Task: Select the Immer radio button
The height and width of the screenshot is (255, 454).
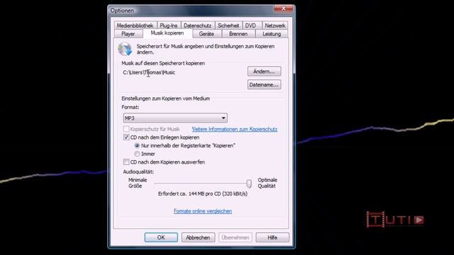Action: 137,154
